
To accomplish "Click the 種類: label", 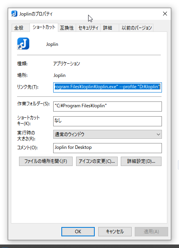I will pos(22,64).
